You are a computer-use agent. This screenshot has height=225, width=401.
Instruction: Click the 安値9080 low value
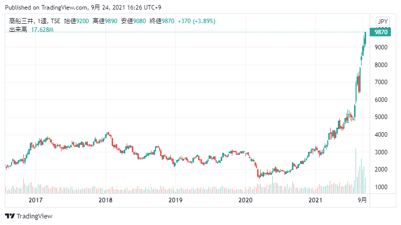(x=133, y=21)
